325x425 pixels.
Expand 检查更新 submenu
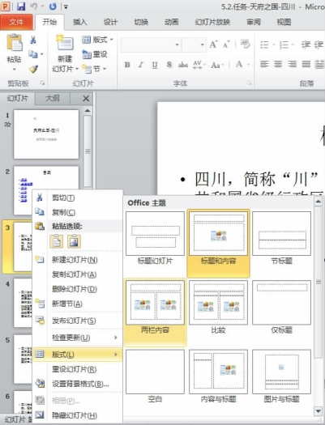pos(77,338)
